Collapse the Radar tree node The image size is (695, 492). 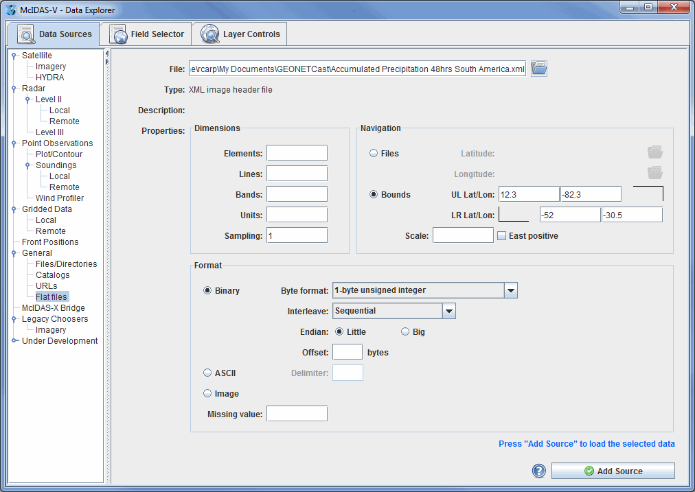pyautogui.click(x=14, y=89)
